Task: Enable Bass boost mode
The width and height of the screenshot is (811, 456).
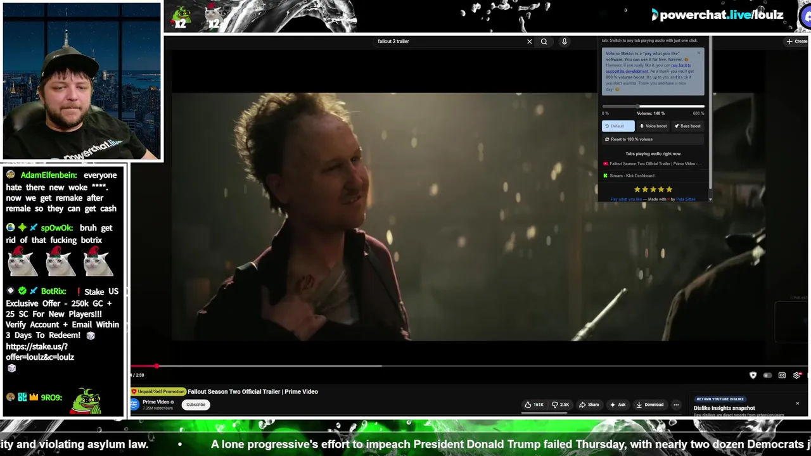Action: point(687,126)
